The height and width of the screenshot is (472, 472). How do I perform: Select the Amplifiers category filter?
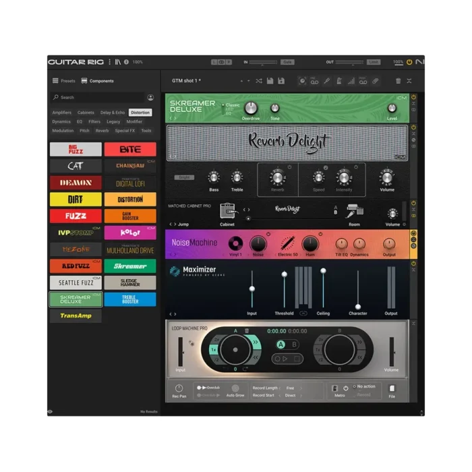pos(62,113)
